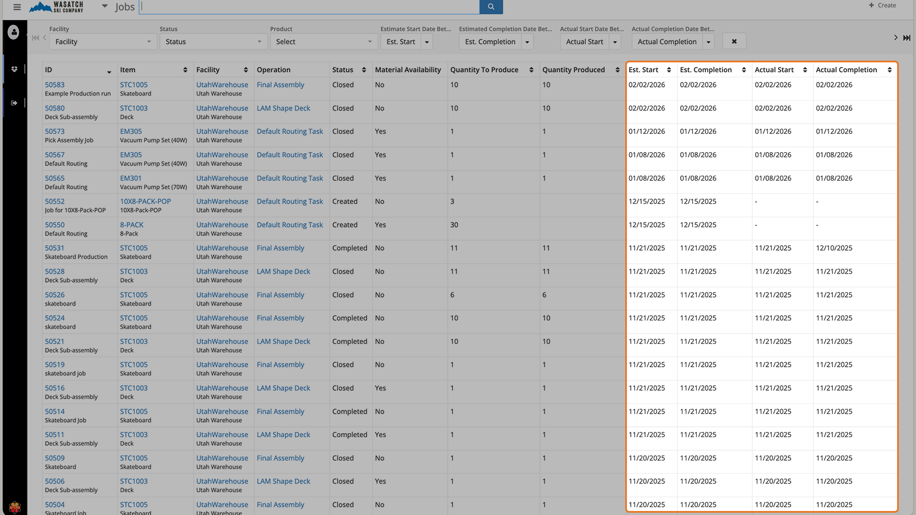Image resolution: width=916 pixels, height=515 pixels.
Task: Sort the Item column using its sort icon
Action: click(185, 69)
